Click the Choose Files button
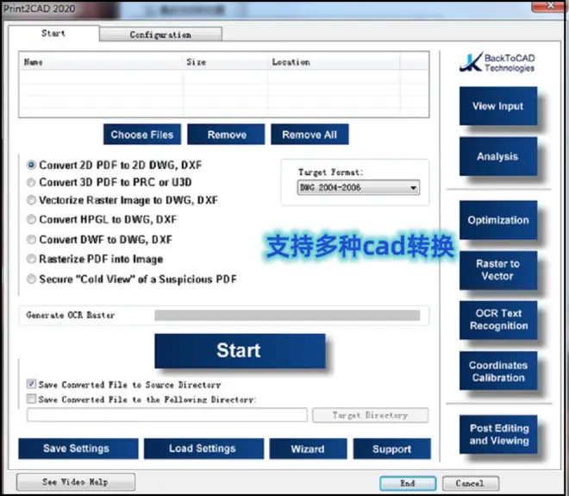 142,135
